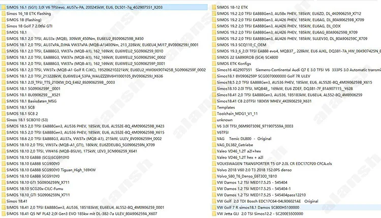Viewport: 381px width, 218px height.
Task: Click folder icon of 'VW Jetta GLI 2.0 TSI Simos12.2'
Action: coord(214,214)
